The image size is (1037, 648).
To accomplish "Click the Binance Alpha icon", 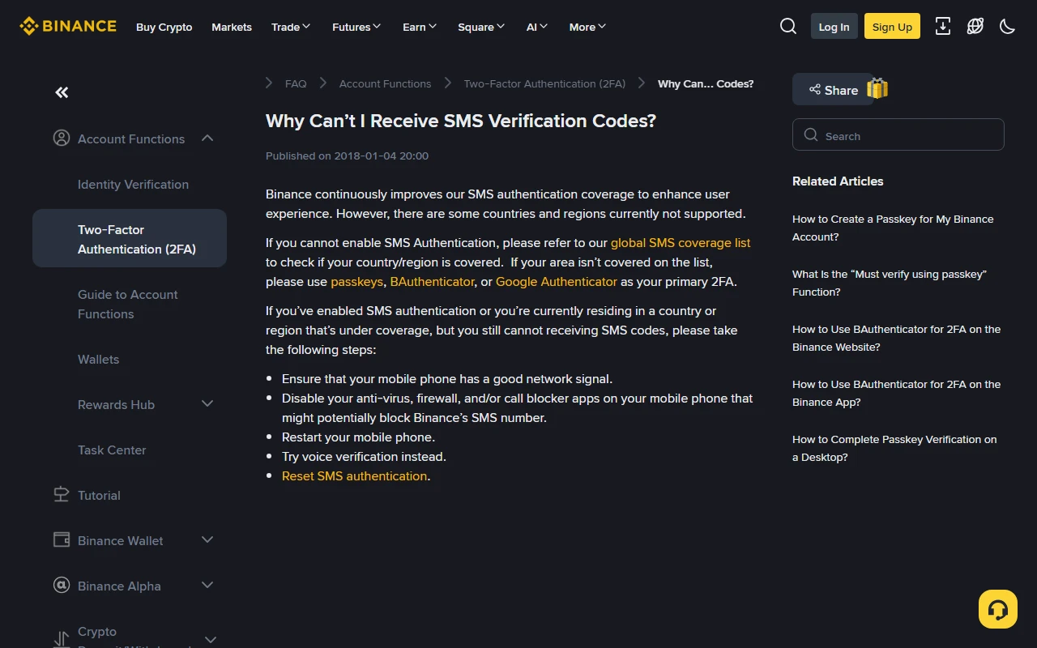I will [62, 585].
